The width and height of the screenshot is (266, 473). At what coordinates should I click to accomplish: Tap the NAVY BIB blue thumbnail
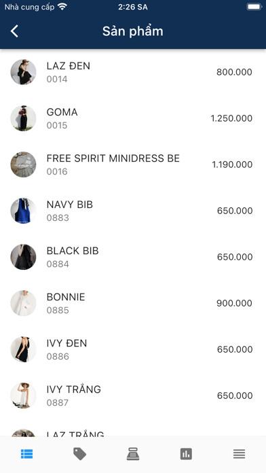pyautogui.click(x=23, y=211)
